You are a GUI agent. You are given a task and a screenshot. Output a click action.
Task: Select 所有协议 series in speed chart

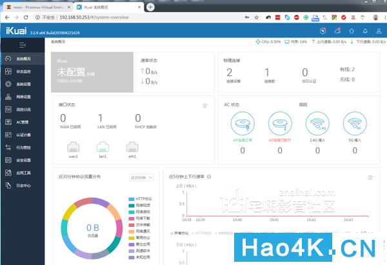pyautogui.click(x=179, y=233)
